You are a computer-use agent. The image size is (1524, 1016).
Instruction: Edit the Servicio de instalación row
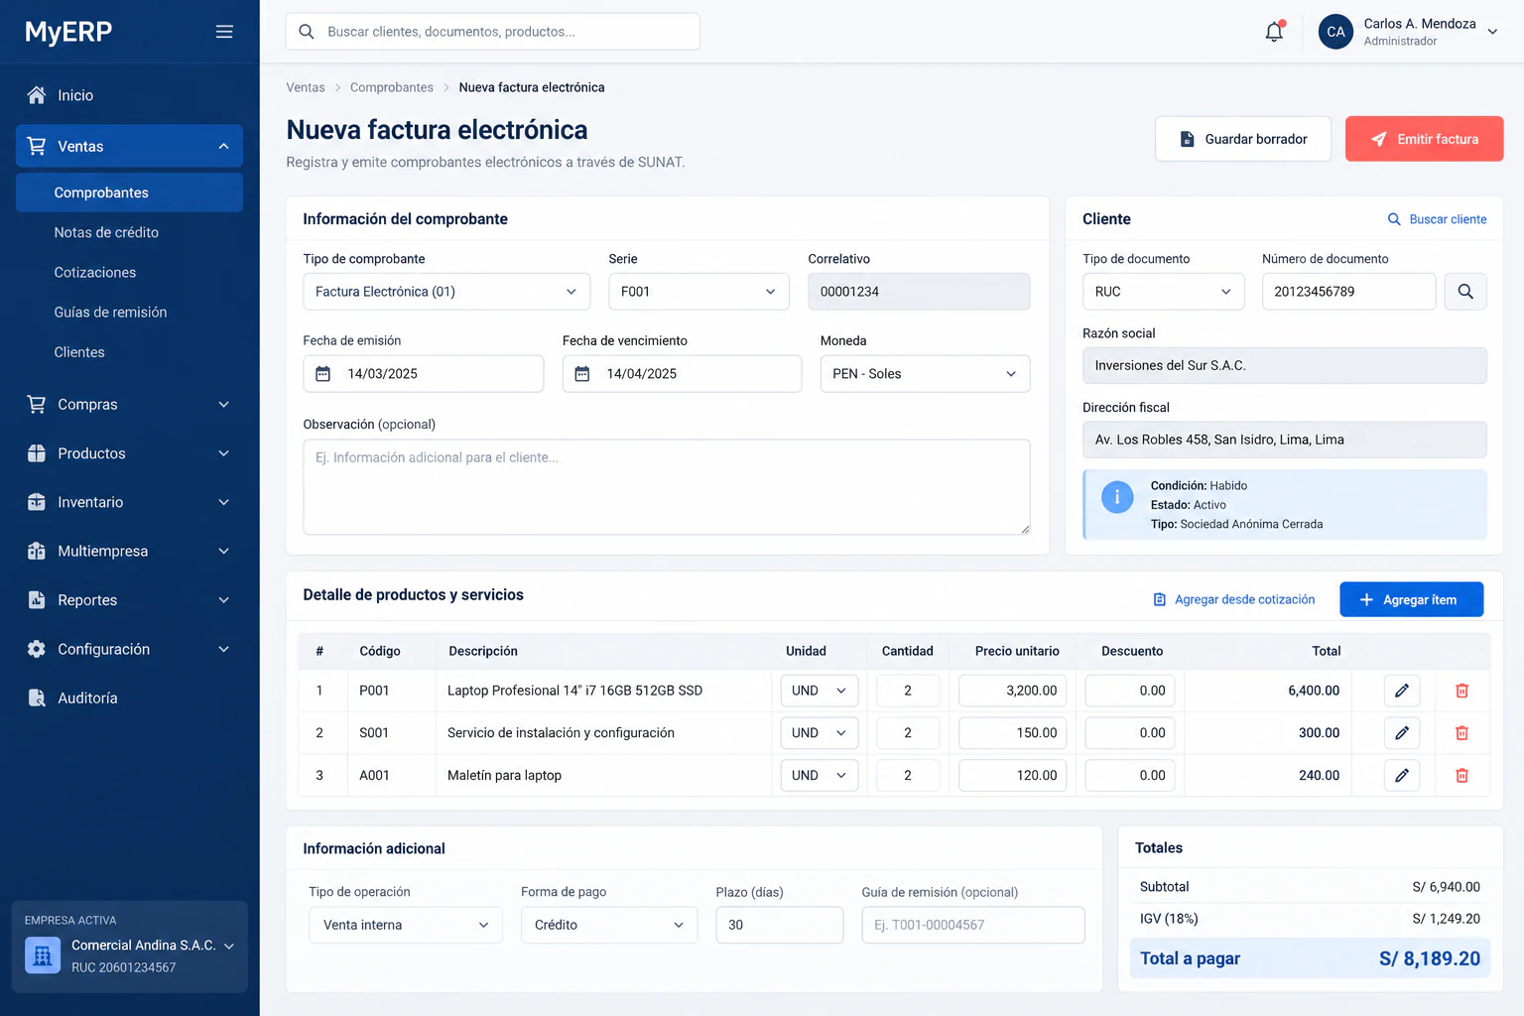click(x=1402, y=733)
